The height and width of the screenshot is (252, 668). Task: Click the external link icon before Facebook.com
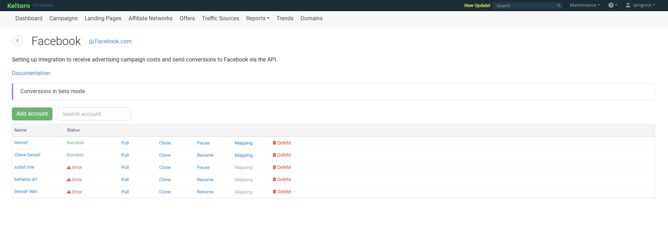coord(91,42)
